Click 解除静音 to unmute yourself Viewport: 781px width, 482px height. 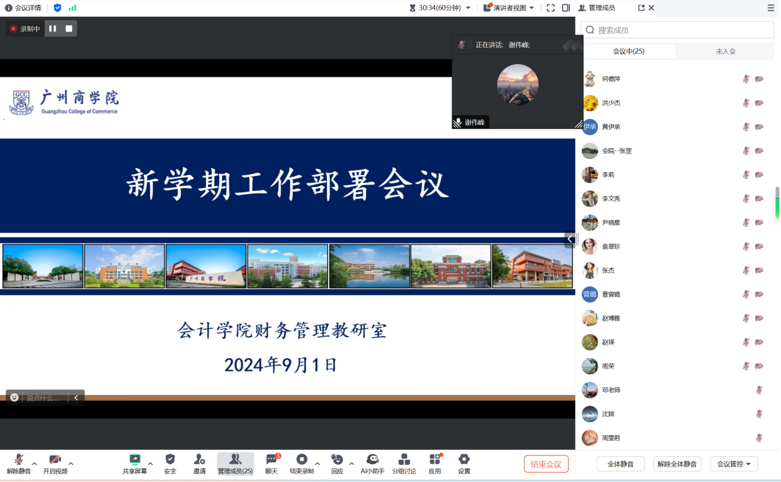point(18,464)
